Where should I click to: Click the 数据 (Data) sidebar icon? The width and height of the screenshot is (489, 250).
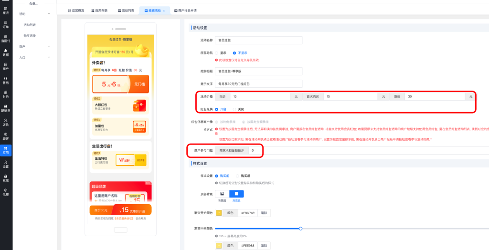(x=6, y=52)
